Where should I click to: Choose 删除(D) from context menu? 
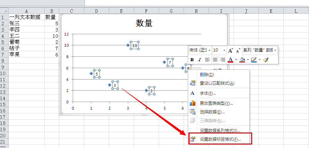[219, 75]
